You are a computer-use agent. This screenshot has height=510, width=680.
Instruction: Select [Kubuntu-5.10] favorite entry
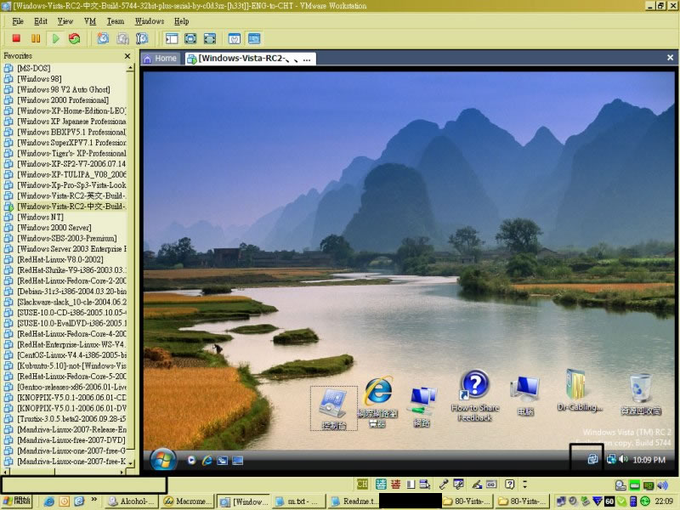tap(71, 366)
